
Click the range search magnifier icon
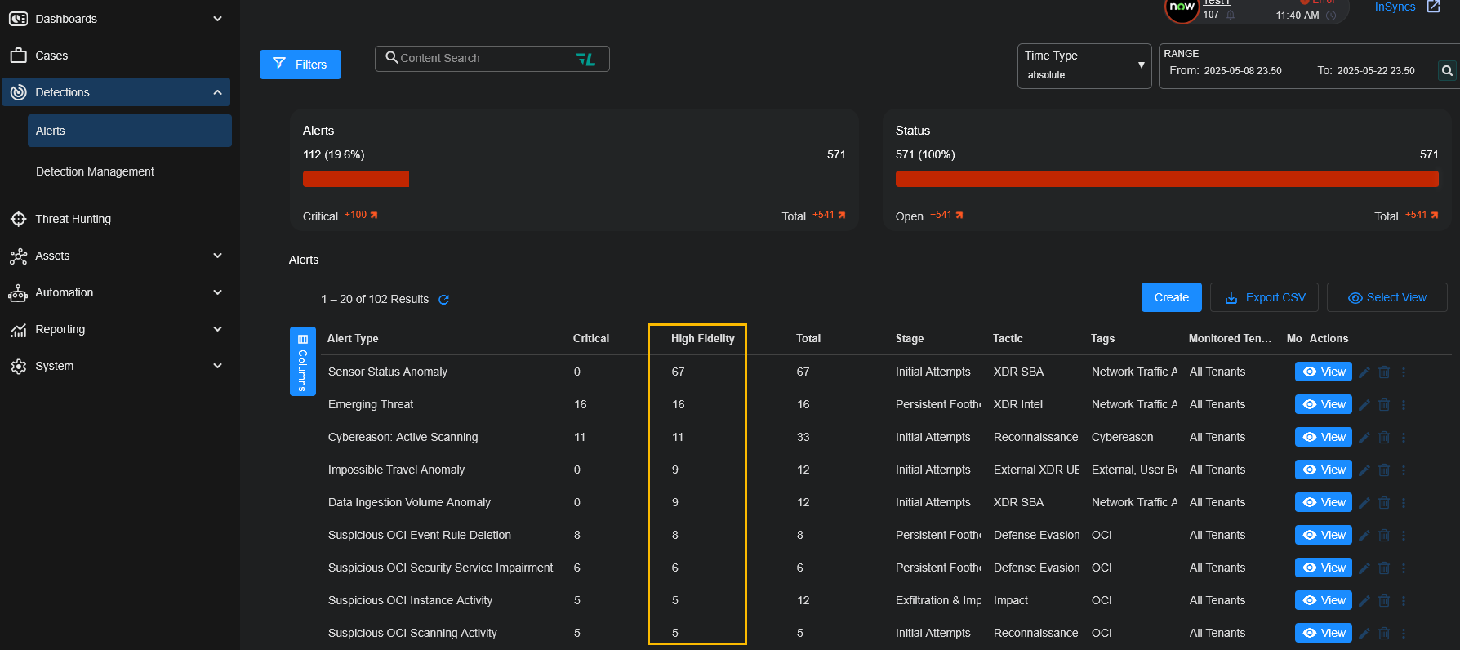pos(1447,71)
